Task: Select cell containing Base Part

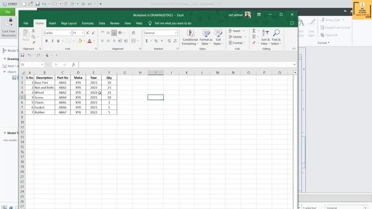Action: 44,82
